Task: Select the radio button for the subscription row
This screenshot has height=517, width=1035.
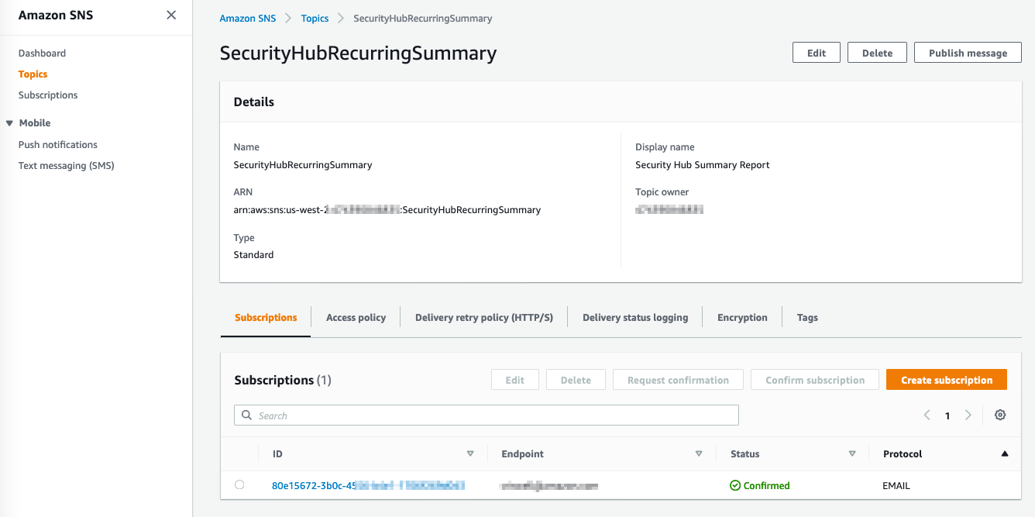Action: (x=239, y=483)
